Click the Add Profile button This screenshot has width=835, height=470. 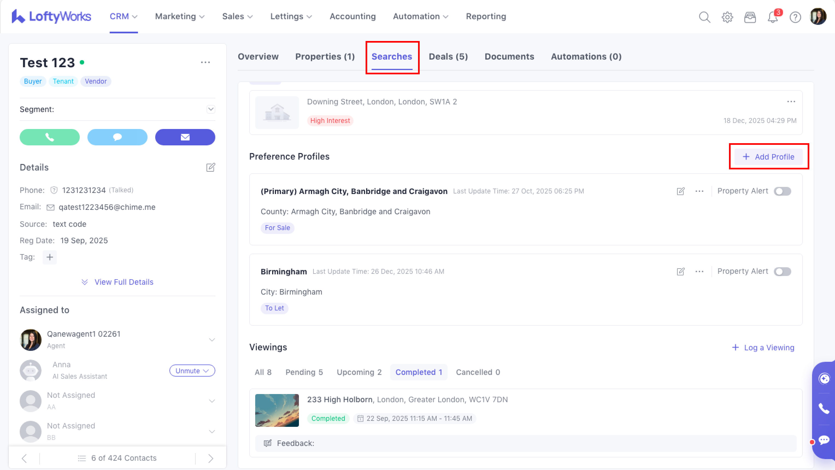(x=769, y=157)
